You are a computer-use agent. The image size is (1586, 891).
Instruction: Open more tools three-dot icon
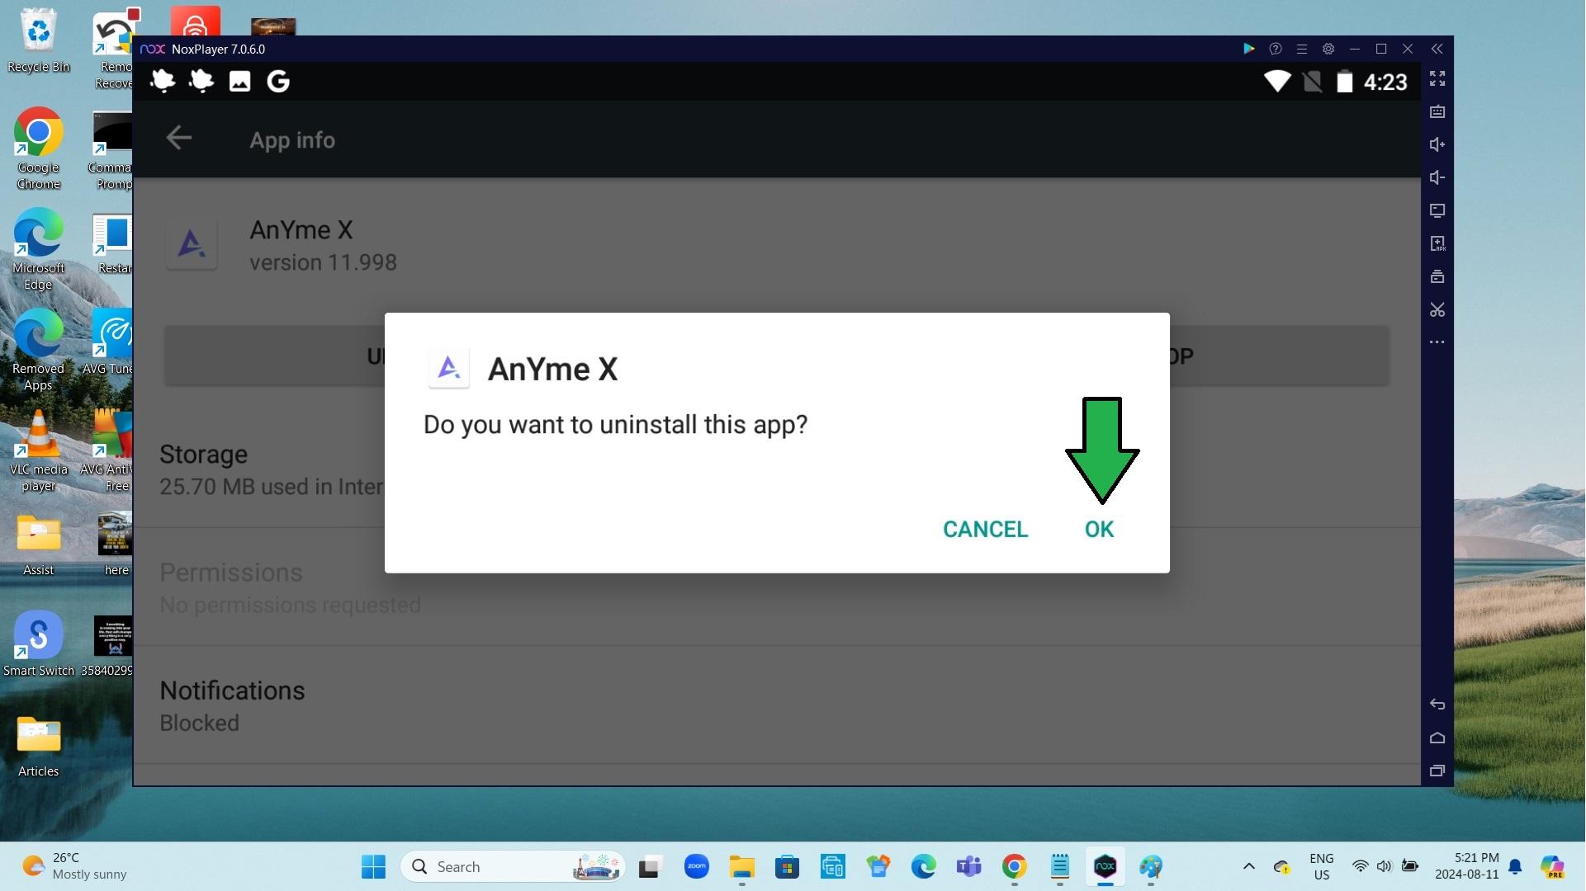(x=1437, y=342)
